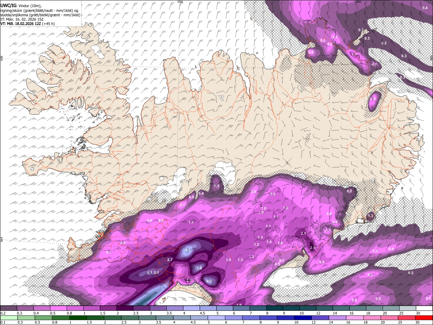Click the 'rigning/skúrir' description line
This screenshot has width=433, height=325.
point(39,10)
